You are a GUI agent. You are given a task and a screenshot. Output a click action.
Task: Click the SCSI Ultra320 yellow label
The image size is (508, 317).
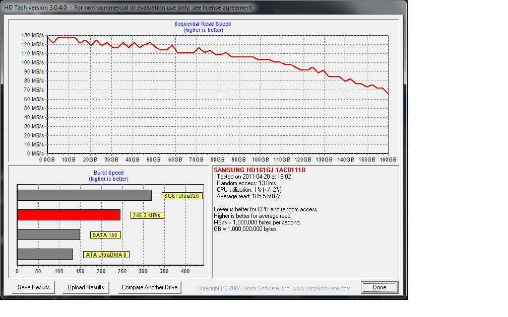pos(182,196)
